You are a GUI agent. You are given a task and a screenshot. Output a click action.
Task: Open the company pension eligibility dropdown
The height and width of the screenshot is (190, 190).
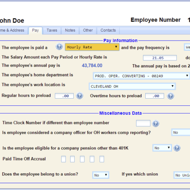click(x=162, y=148)
